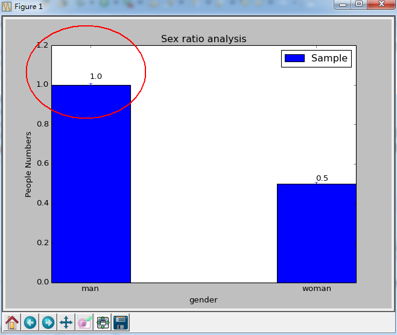
Task: Click the Figure 1 window icon
Action: point(6,7)
